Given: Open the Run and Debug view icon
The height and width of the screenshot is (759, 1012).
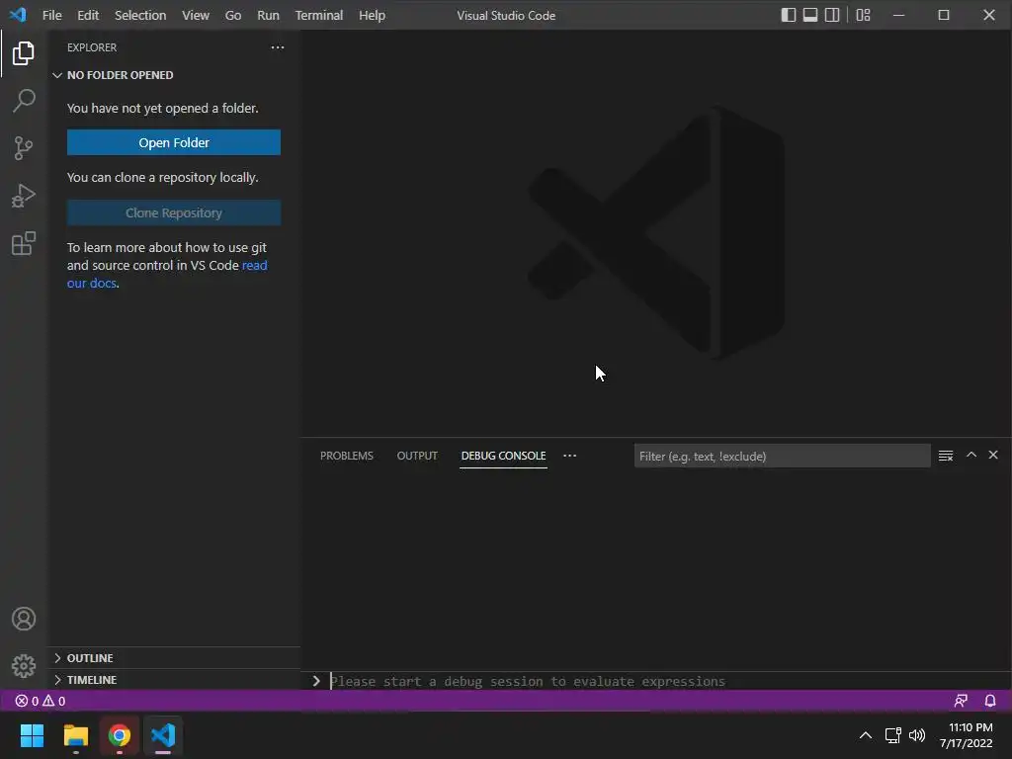Looking at the screenshot, I should [24, 196].
